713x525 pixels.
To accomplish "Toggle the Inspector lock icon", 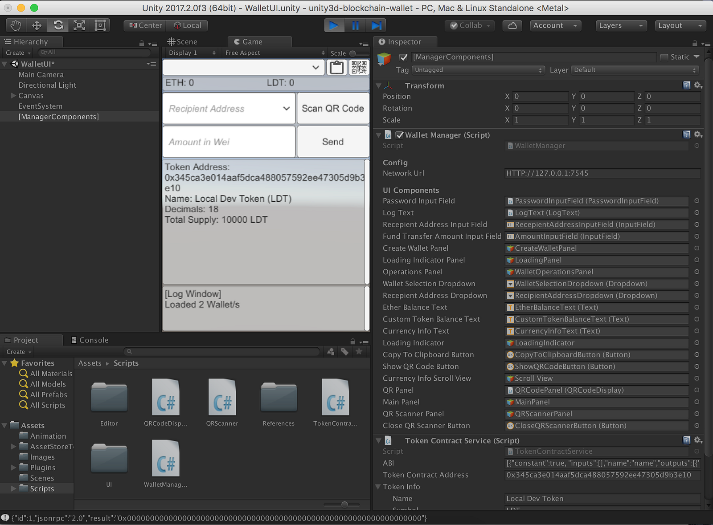I will coord(694,43).
